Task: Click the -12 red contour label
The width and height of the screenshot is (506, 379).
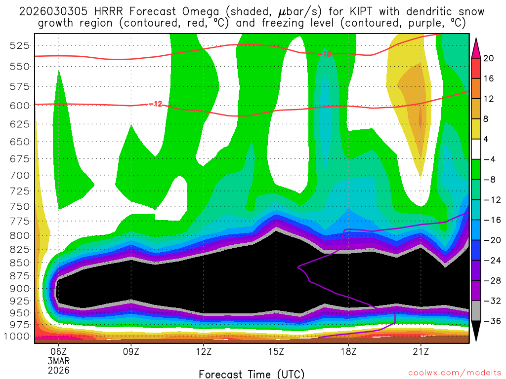Action: [x=156, y=104]
